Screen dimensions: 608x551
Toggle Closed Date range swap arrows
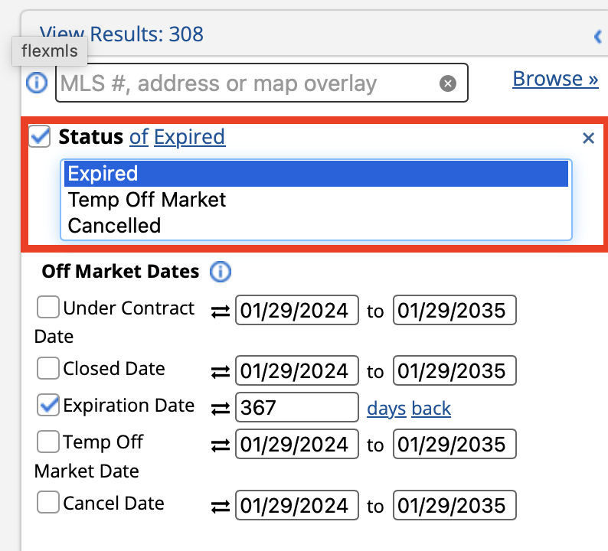tap(221, 372)
